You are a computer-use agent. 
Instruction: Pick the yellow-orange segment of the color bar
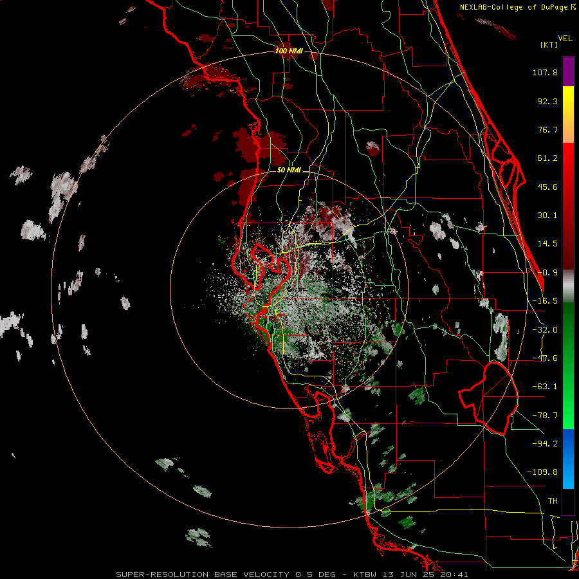point(568,115)
